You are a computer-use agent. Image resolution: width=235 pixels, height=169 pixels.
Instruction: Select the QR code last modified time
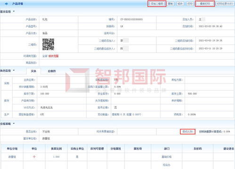[211, 48]
